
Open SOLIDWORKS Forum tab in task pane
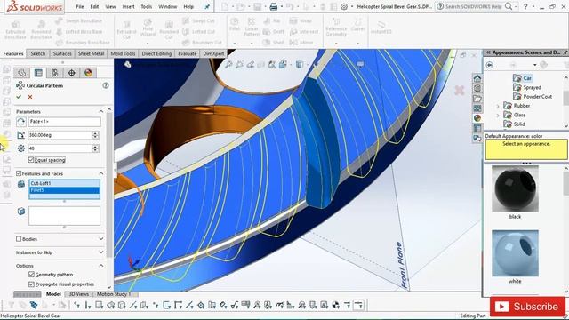pyautogui.click(x=477, y=139)
